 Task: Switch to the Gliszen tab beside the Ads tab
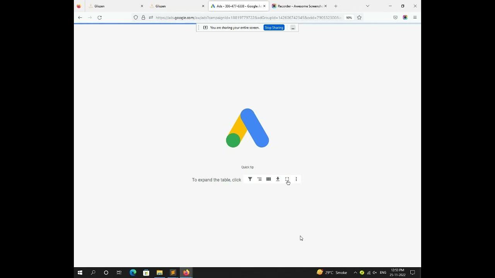click(177, 6)
